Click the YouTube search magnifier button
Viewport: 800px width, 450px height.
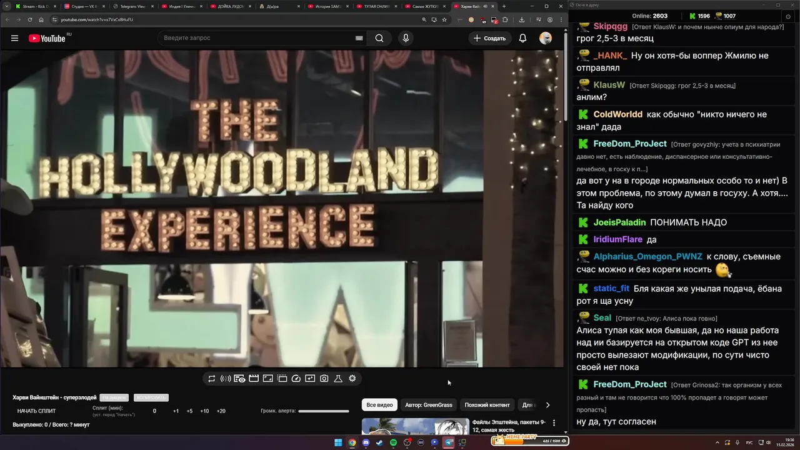(x=379, y=38)
